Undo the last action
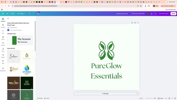The image size is (177, 100). tap(30, 14)
